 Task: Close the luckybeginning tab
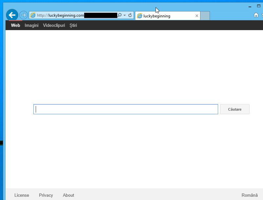[197, 15]
